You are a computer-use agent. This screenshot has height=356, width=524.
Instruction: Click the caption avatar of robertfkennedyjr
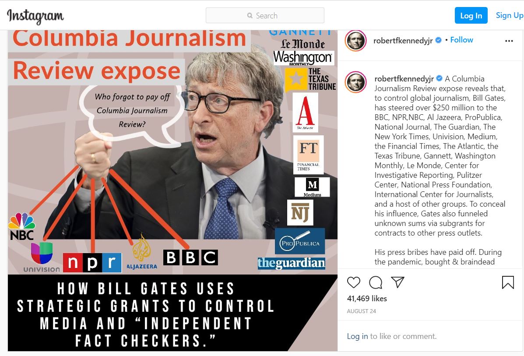(x=355, y=82)
